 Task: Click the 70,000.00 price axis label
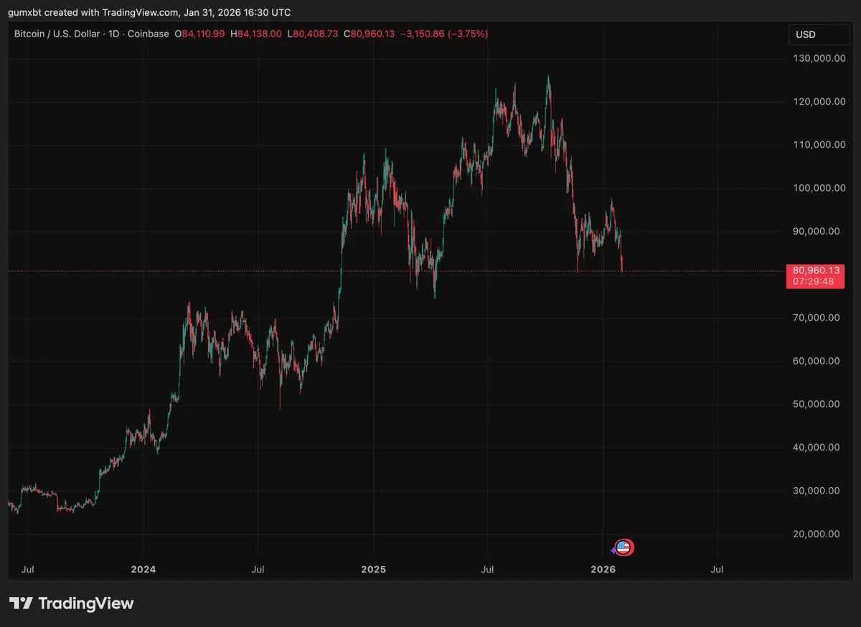817,318
